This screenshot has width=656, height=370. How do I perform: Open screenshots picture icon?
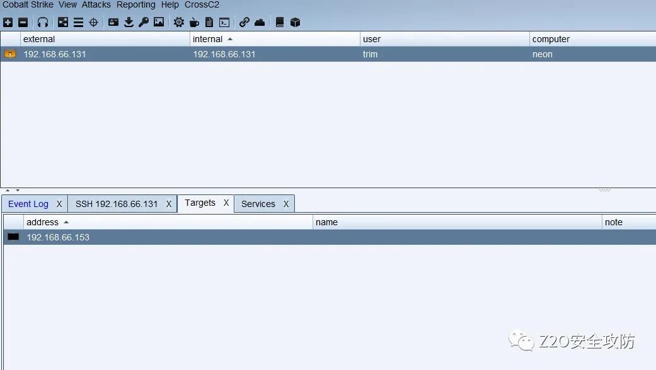tap(159, 23)
